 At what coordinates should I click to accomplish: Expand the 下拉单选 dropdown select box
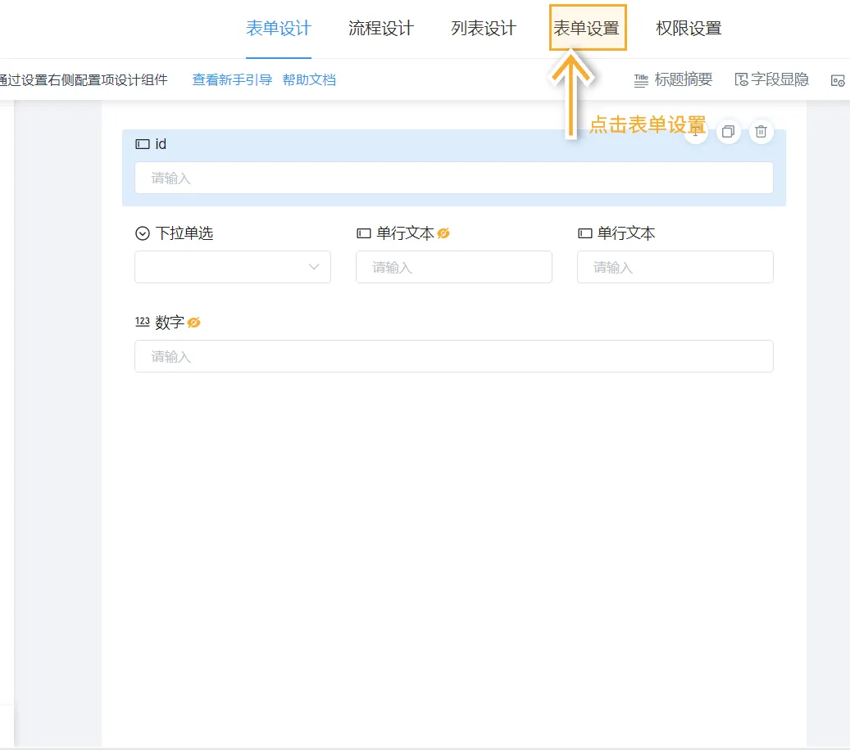(221, 267)
